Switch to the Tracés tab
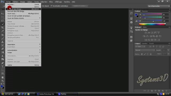Screen dimensions: 171x96 point(151,43)
